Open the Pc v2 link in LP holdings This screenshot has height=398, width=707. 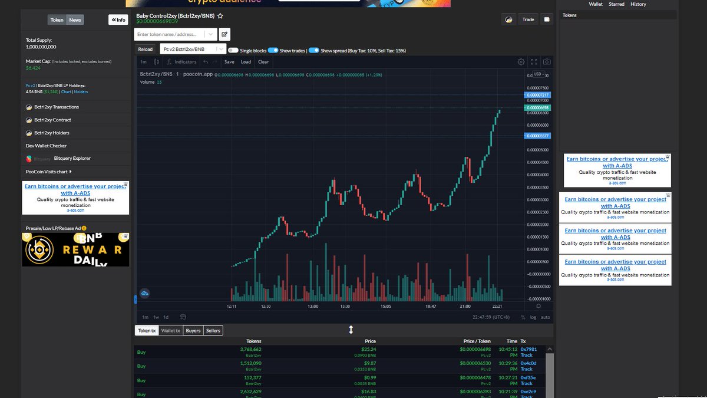click(31, 85)
